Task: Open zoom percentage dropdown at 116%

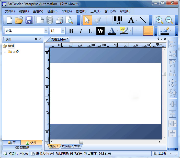Action: (x=171, y=153)
